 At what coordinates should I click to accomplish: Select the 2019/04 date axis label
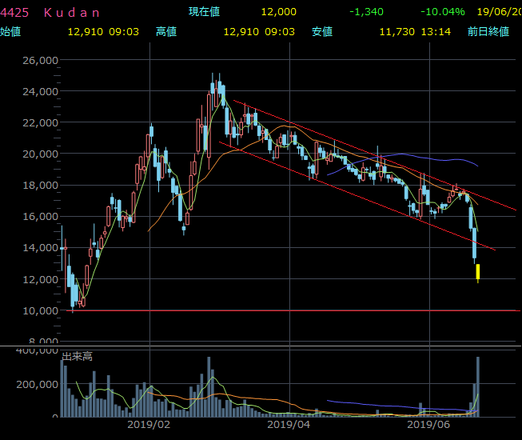pyautogui.click(x=288, y=426)
